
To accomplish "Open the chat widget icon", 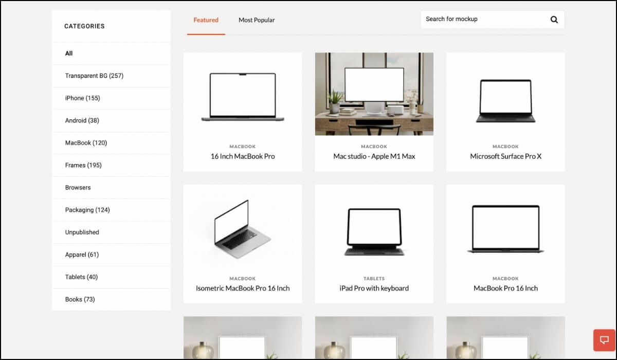I will pos(605,340).
